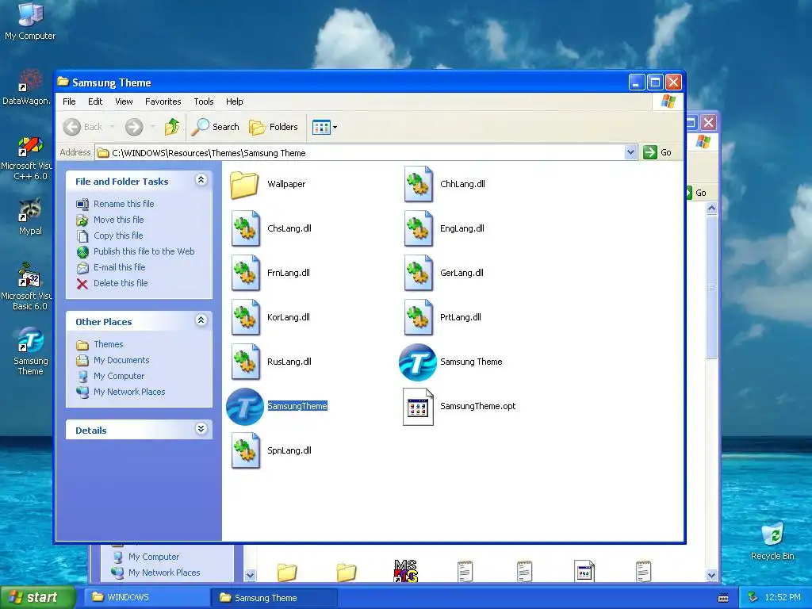Click the Go button in background WINDOWS window
Viewport: 812px width, 609px height.
coord(696,193)
